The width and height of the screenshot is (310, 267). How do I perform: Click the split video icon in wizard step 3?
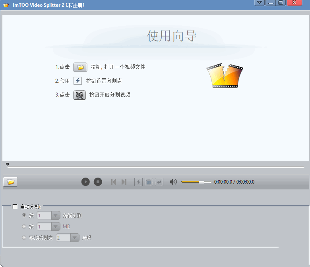click(x=79, y=95)
